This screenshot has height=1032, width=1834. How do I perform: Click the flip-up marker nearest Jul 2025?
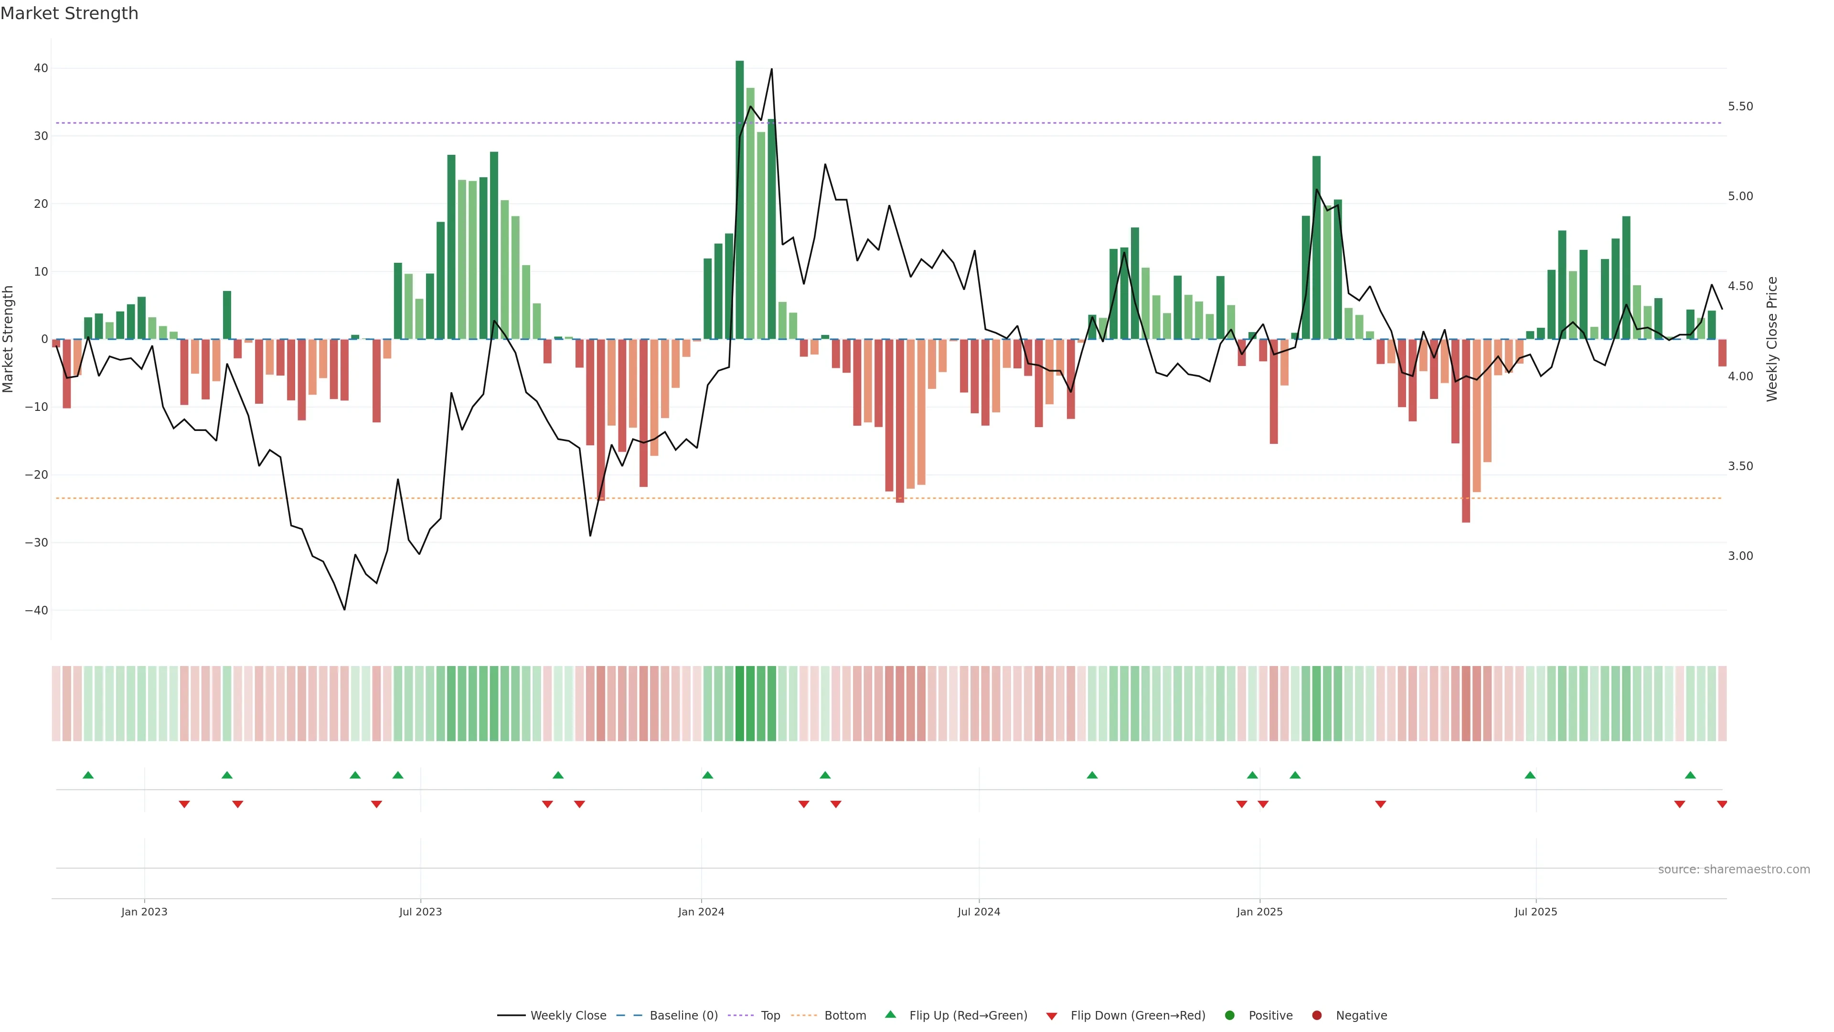[1530, 775]
